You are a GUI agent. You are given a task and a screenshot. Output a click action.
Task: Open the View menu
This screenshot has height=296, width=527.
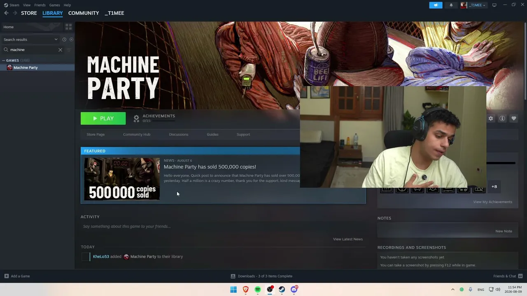pyautogui.click(x=27, y=5)
